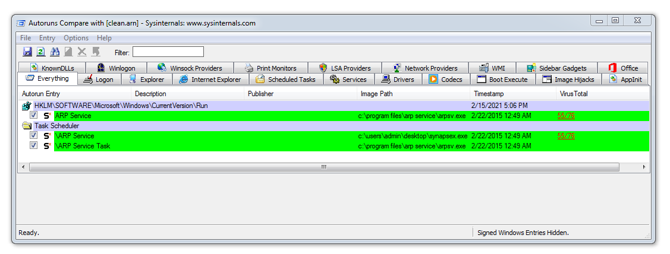Uncheck the ARP Service Run key entry
This screenshot has height=254, width=670.
(33, 115)
